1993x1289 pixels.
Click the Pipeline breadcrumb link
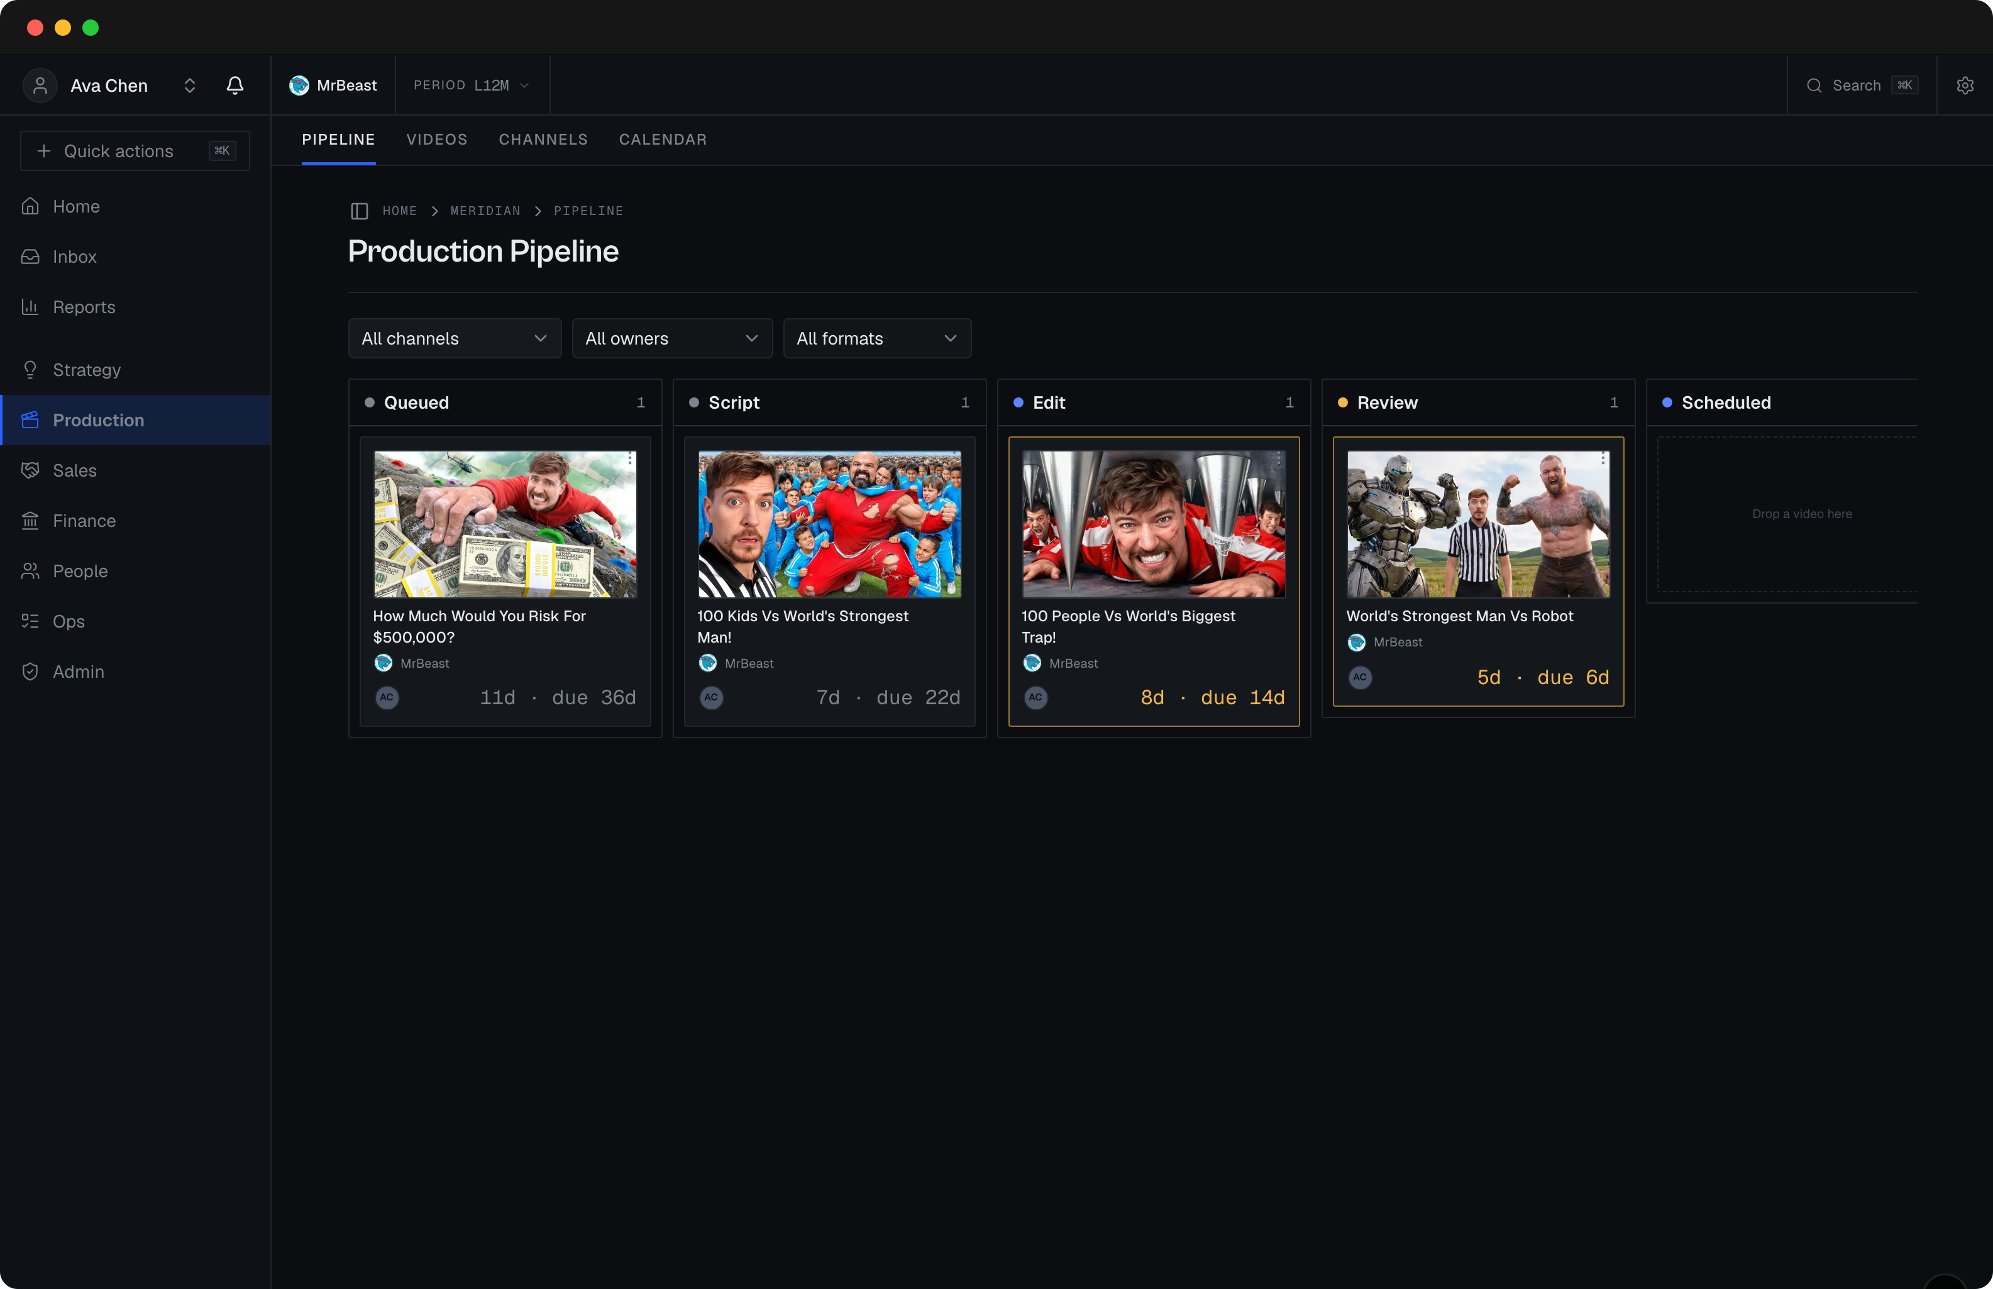(x=588, y=211)
